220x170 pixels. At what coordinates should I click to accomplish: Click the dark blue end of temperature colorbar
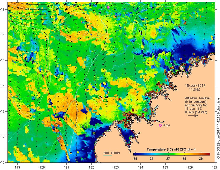click(x=135, y=154)
